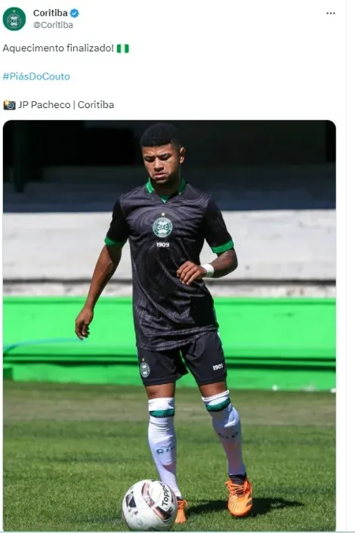This screenshot has width=355, height=533.
Task: Click the "JP Pacheco | Coritiba" photo credit
Action: (x=66, y=104)
